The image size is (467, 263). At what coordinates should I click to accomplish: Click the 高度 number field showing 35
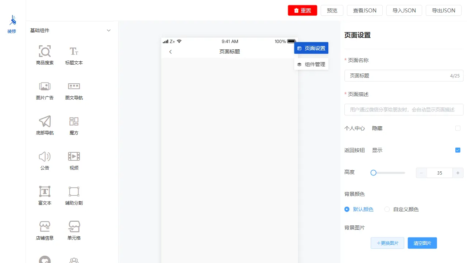[x=440, y=173]
